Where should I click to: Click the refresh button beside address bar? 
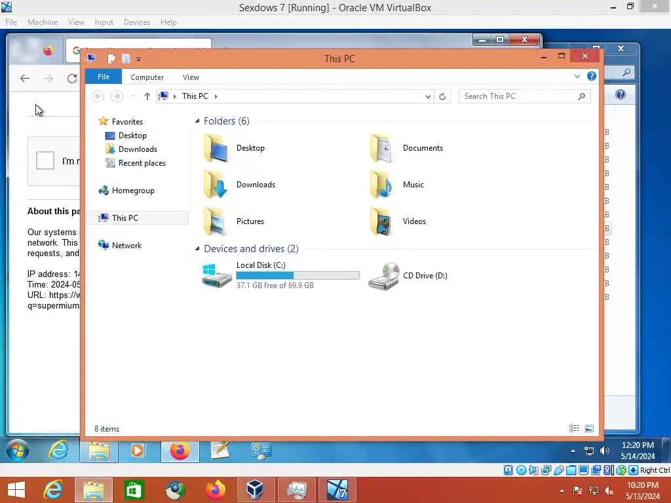pyautogui.click(x=442, y=97)
